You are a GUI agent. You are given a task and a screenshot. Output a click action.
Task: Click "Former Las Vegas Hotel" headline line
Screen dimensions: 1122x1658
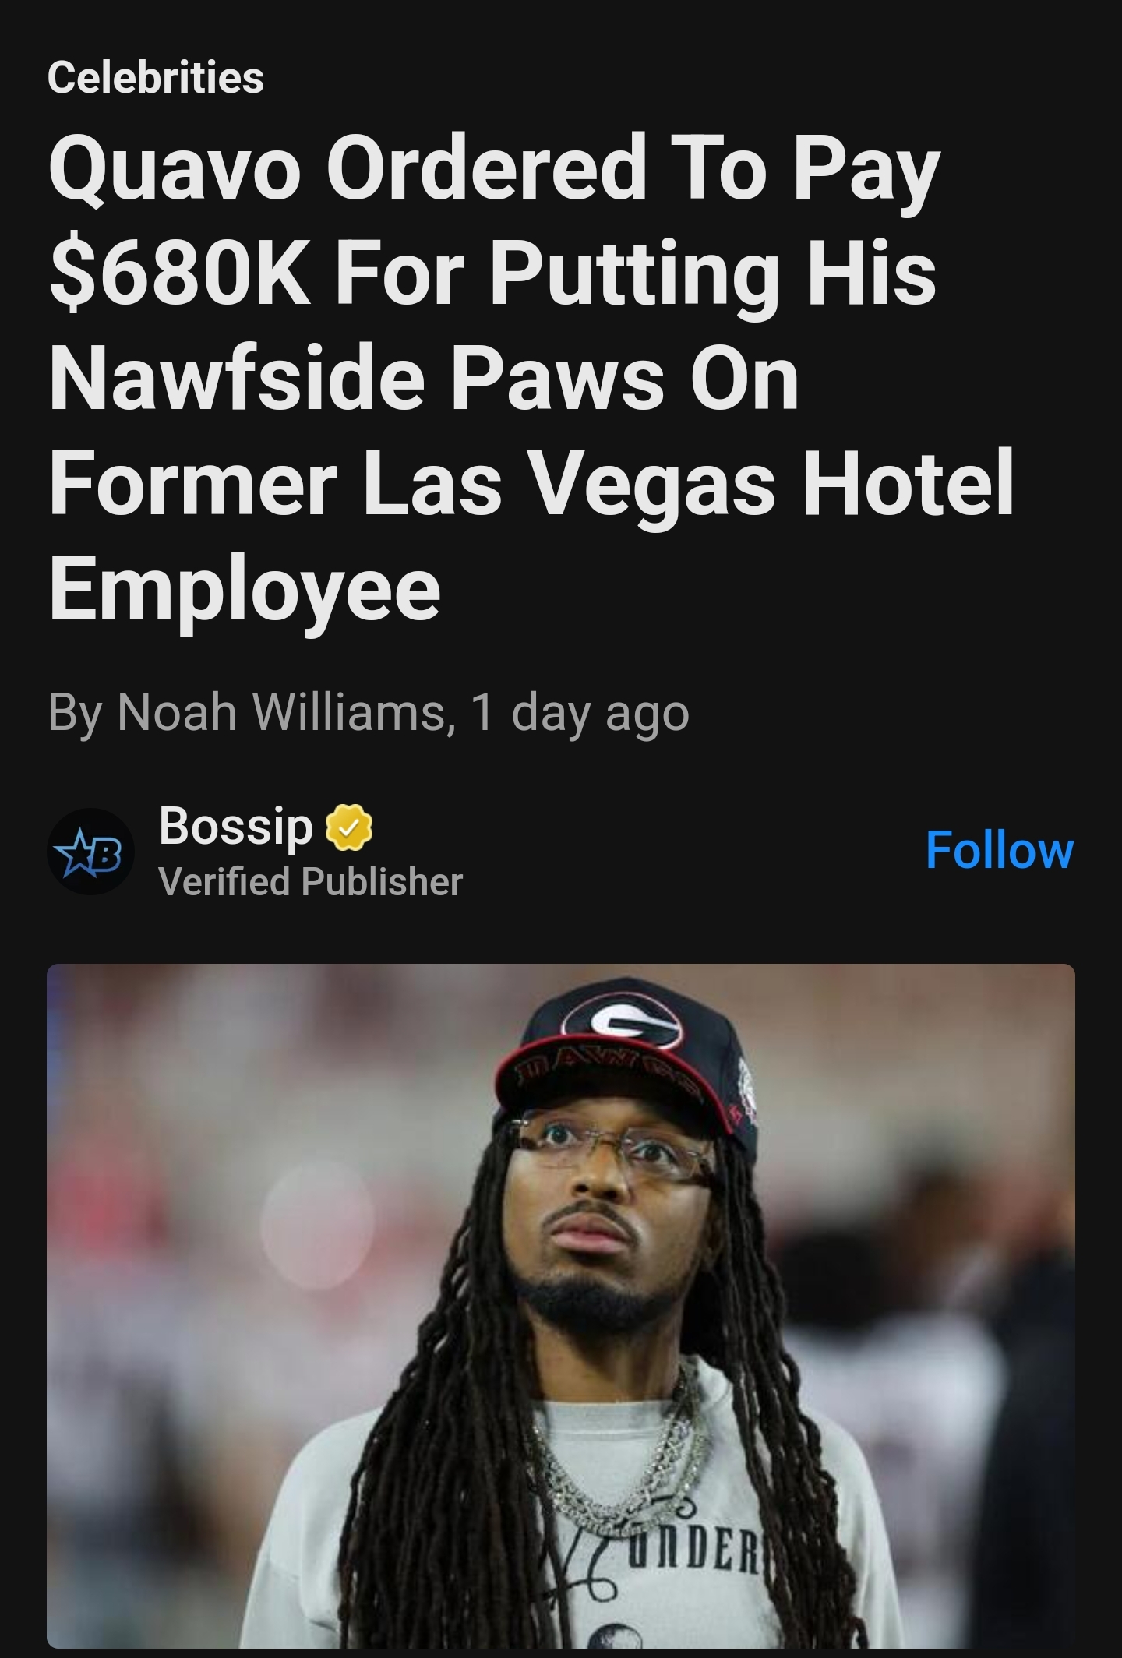(532, 484)
